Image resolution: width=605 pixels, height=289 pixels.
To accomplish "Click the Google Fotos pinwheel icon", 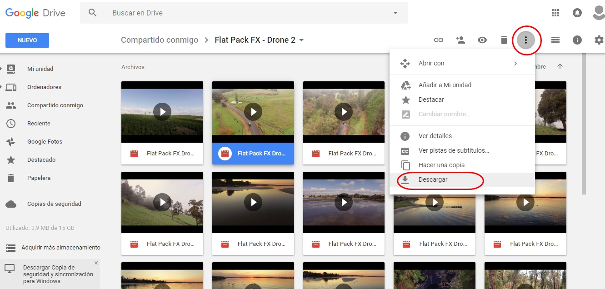I will pos(11,141).
